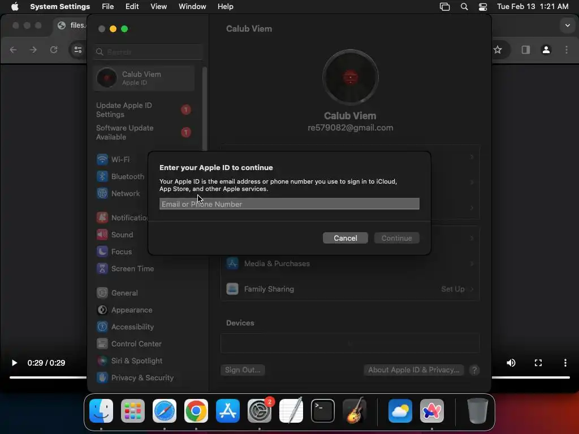Select Software Update Available item
This screenshot has width=579, height=434.
click(x=143, y=132)
